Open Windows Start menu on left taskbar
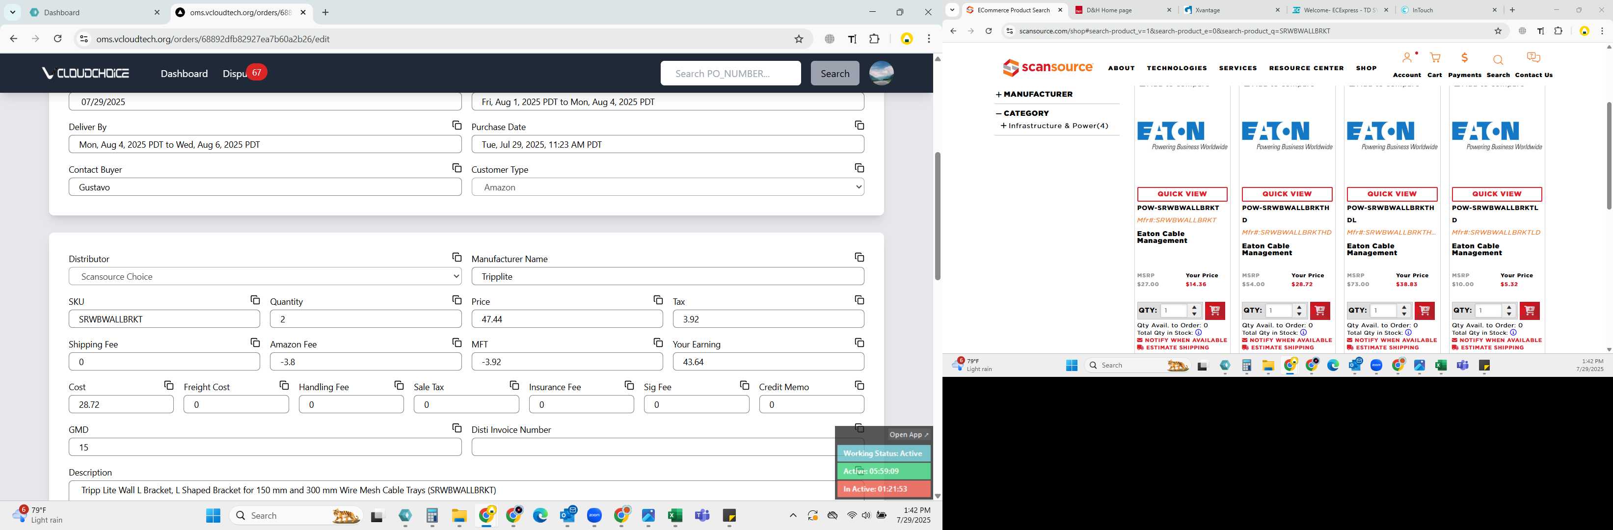The width and height of the screenshot is (1613, 530). (213, 516)
